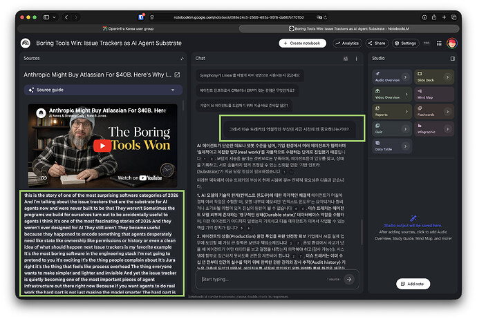
Task: Expand Data Table options chevron
Action: pos(406,146)
